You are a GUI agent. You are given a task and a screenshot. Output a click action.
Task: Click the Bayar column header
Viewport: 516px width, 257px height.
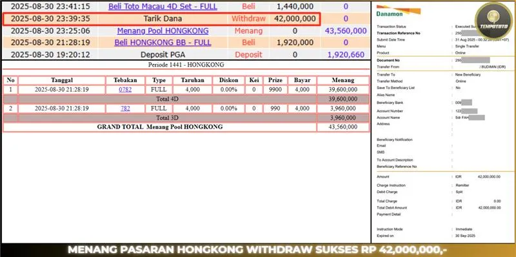[x=302, y=80]
